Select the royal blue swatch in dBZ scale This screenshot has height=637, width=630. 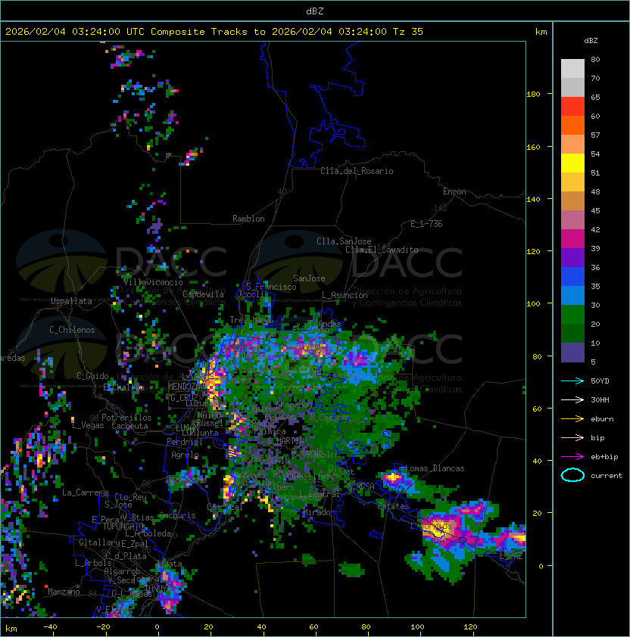click(572, 276)
